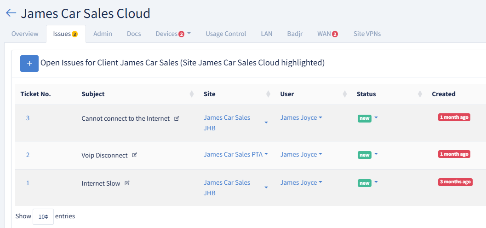The image size is (486, 228).
Task: Open site dropdown for Internet Slow ticket
Action: click(x=266, y=187)
